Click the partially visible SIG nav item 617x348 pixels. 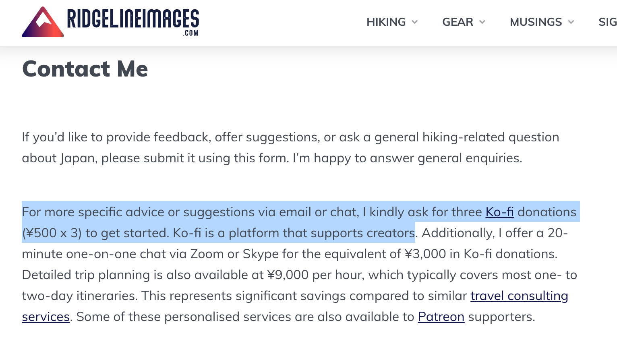[607, 22]
